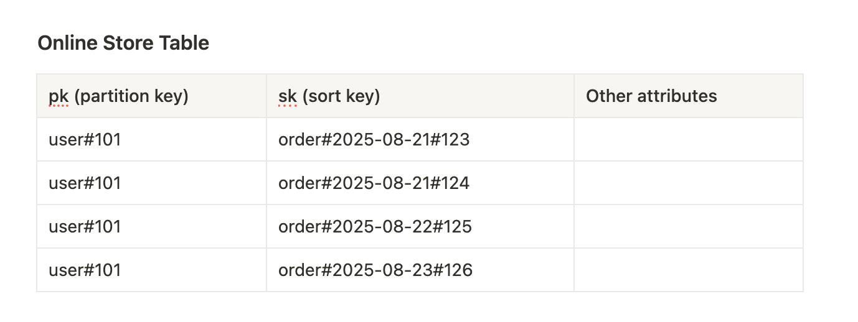Select the "sk (sort key)" header cell

(420, 96)
